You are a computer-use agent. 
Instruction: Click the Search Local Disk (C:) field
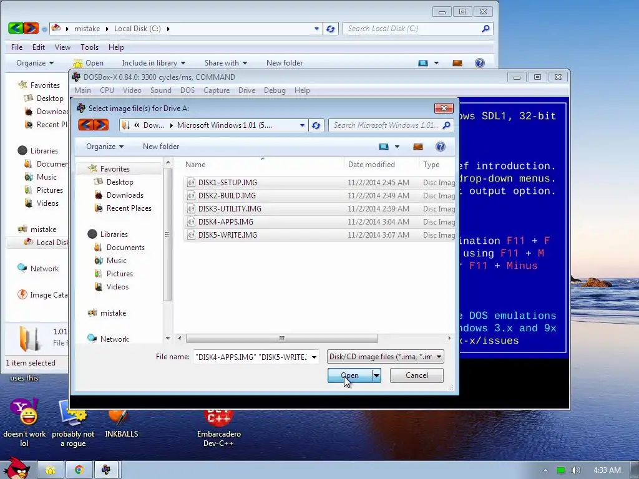point(412,29)
